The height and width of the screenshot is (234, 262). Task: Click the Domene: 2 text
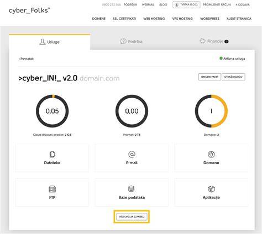(x=211, y=135)
